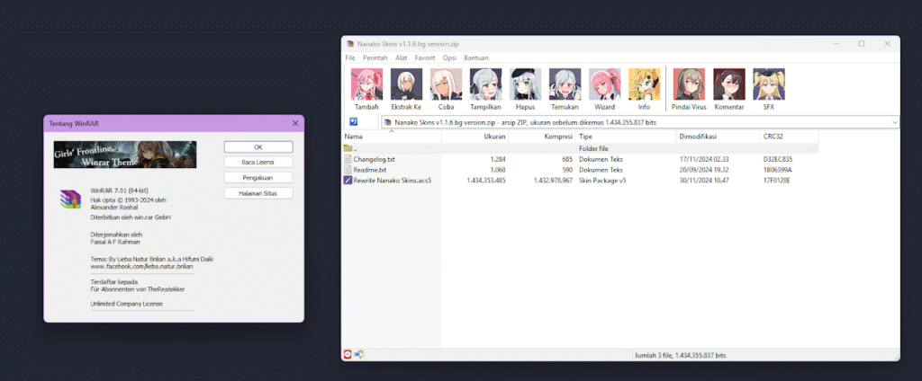Sort by the Kompresi column header
The height and width of the screenshot is (381, 922).
point(542,137)
